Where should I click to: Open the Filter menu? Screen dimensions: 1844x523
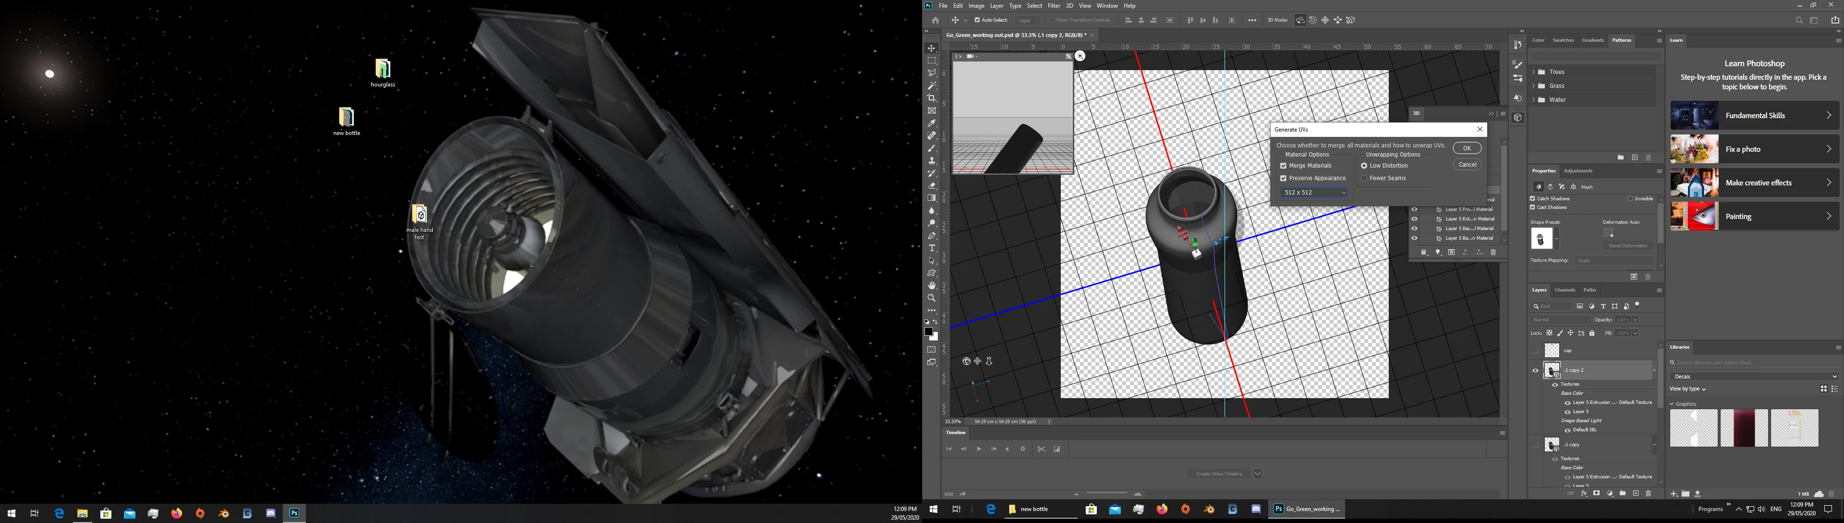(x=1054, y=6)
